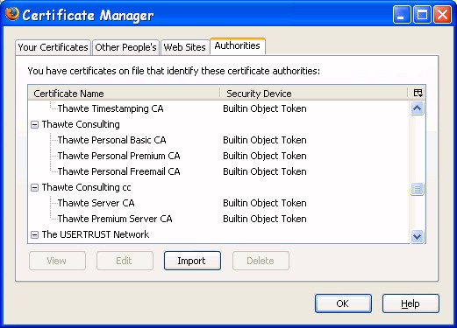Select Thawte Premium Server CA entry
The width and height of the screenshot is (457, 328).
(x=218, y=219)
